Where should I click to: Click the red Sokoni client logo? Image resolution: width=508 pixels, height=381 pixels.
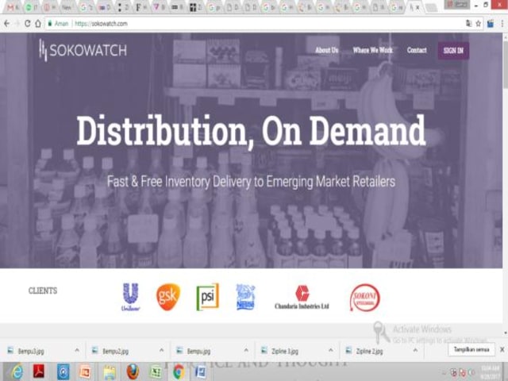coord(365,298)
